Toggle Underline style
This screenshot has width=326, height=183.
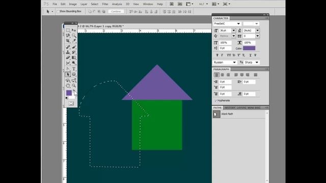pyautogui.click(x=250, y=55)
